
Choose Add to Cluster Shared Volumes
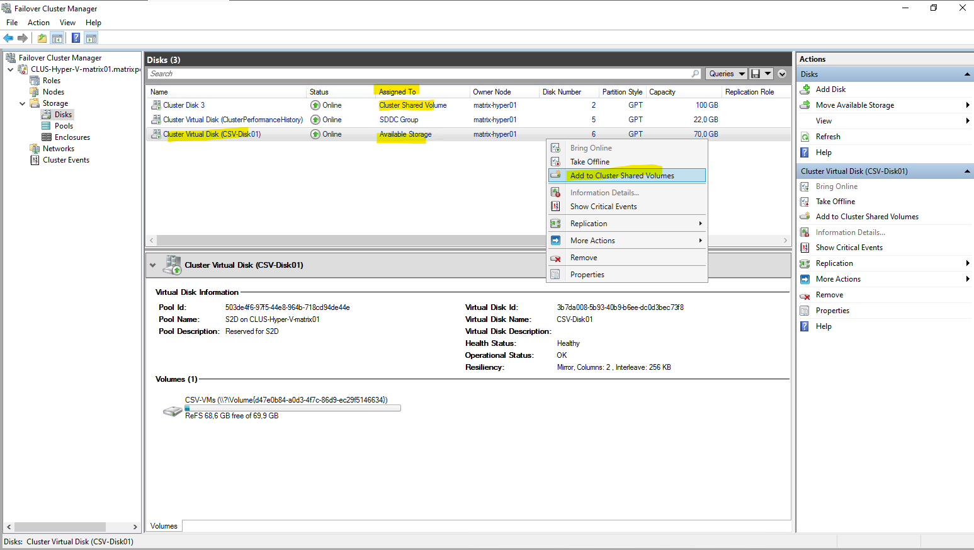pos(621,176)
